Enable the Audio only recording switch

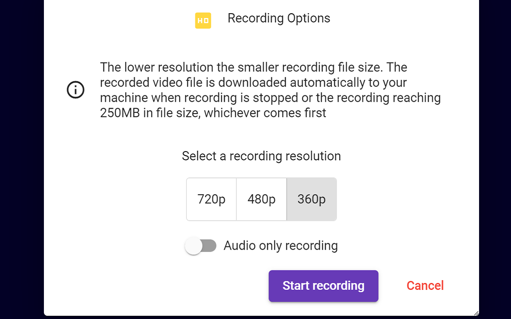[x=200, y=246]
